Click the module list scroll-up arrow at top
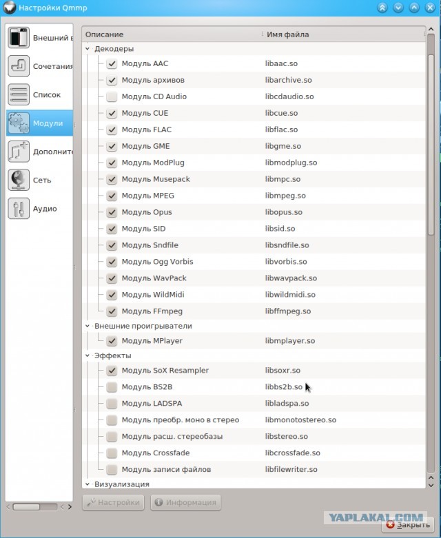 tap(431, 30)
